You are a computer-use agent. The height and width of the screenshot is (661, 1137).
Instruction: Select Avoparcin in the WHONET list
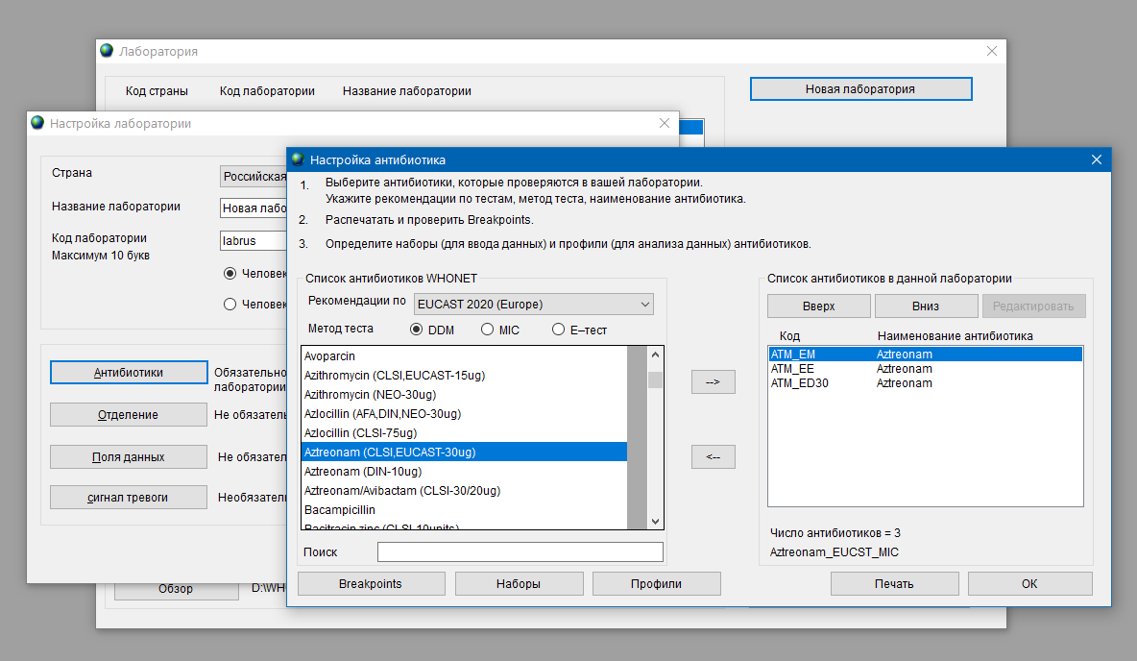click(x=464, y=356)
